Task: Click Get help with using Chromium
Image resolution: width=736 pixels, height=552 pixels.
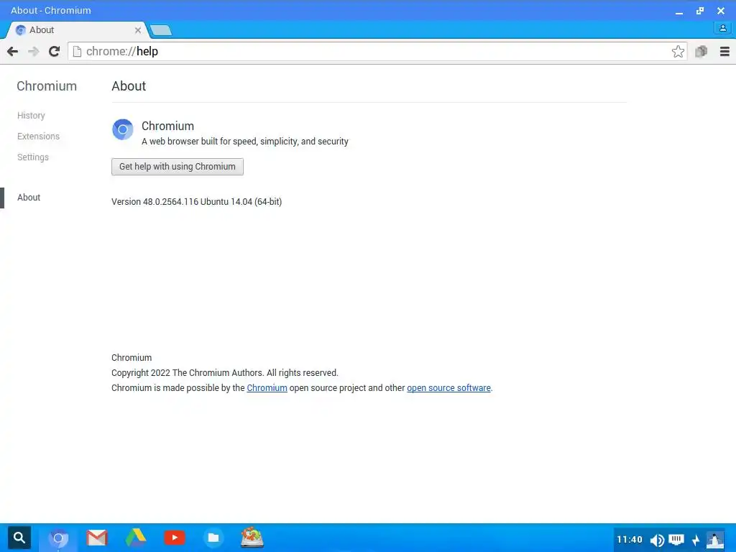Action: [178, 167]
